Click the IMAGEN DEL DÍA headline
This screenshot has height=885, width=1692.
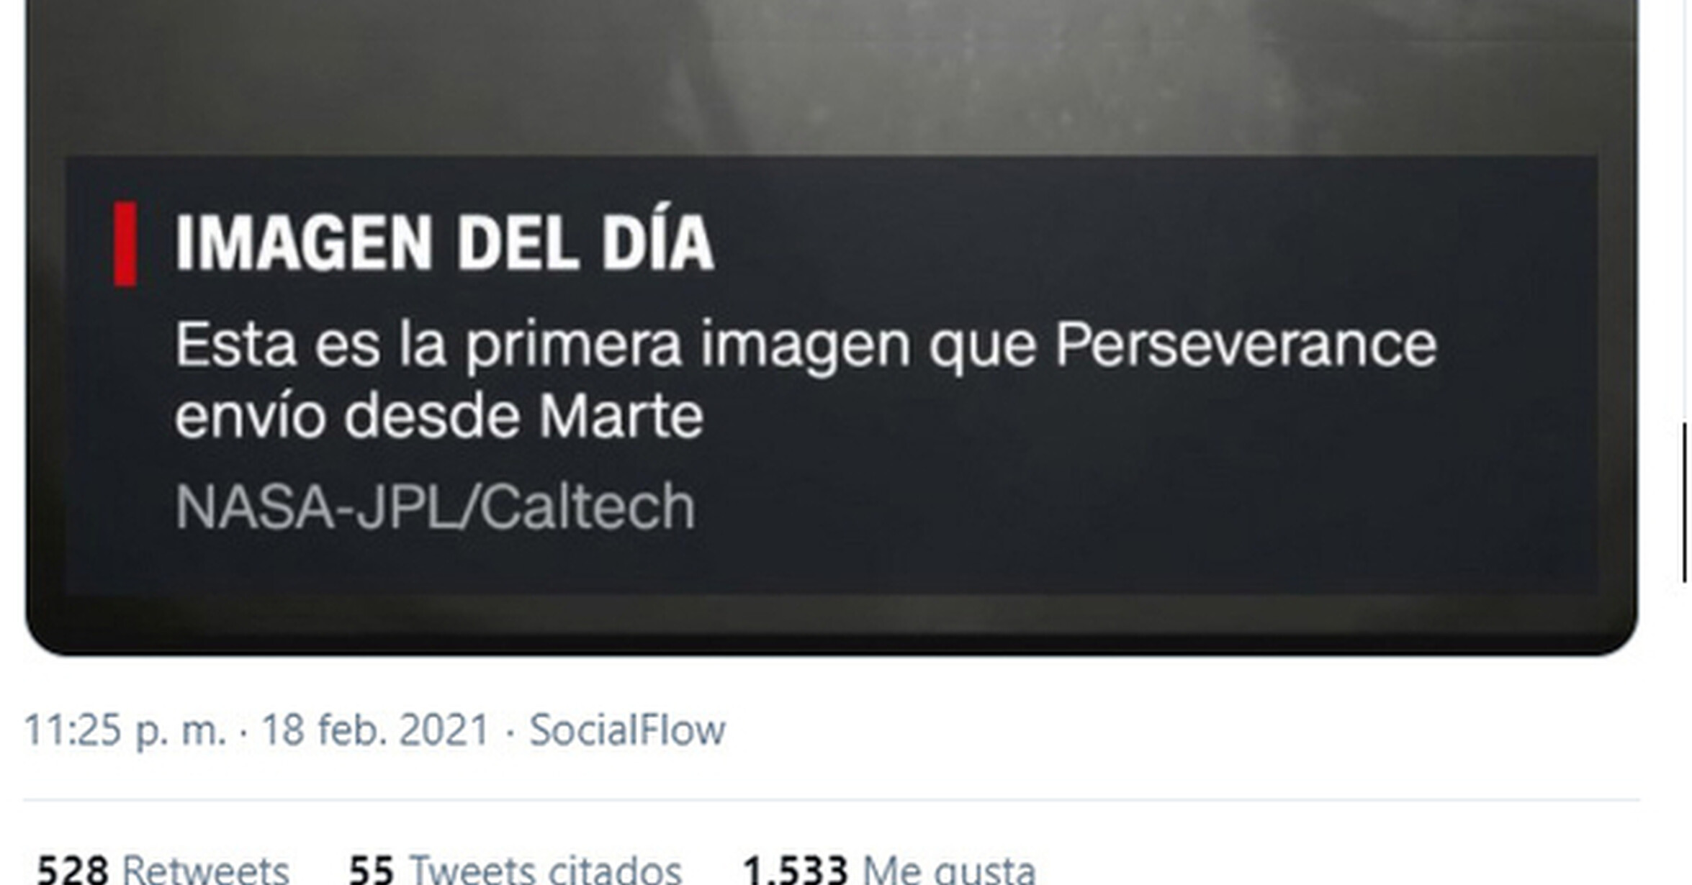click(444, 243)
